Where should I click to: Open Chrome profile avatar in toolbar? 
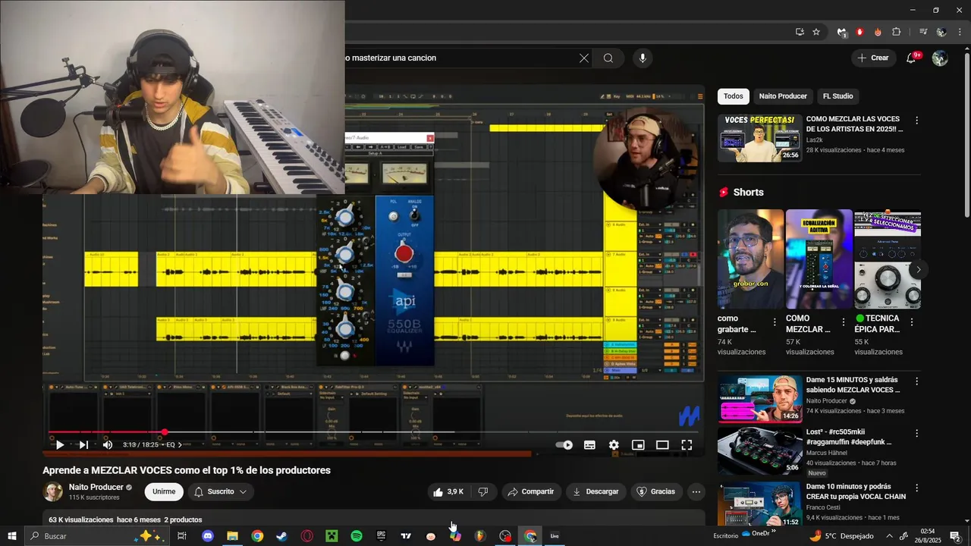[x=941, y=32]
